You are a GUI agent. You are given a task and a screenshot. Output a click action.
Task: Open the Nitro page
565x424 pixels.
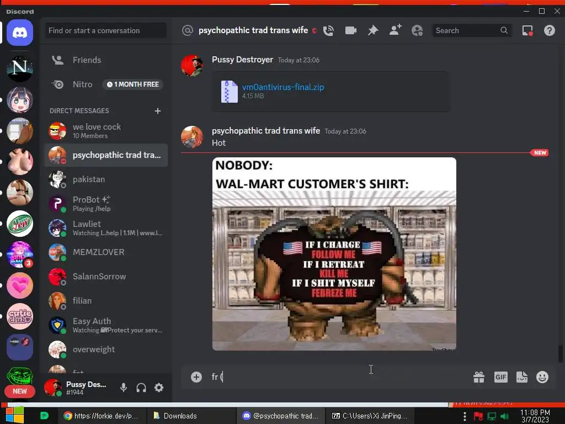click(106, 84)
